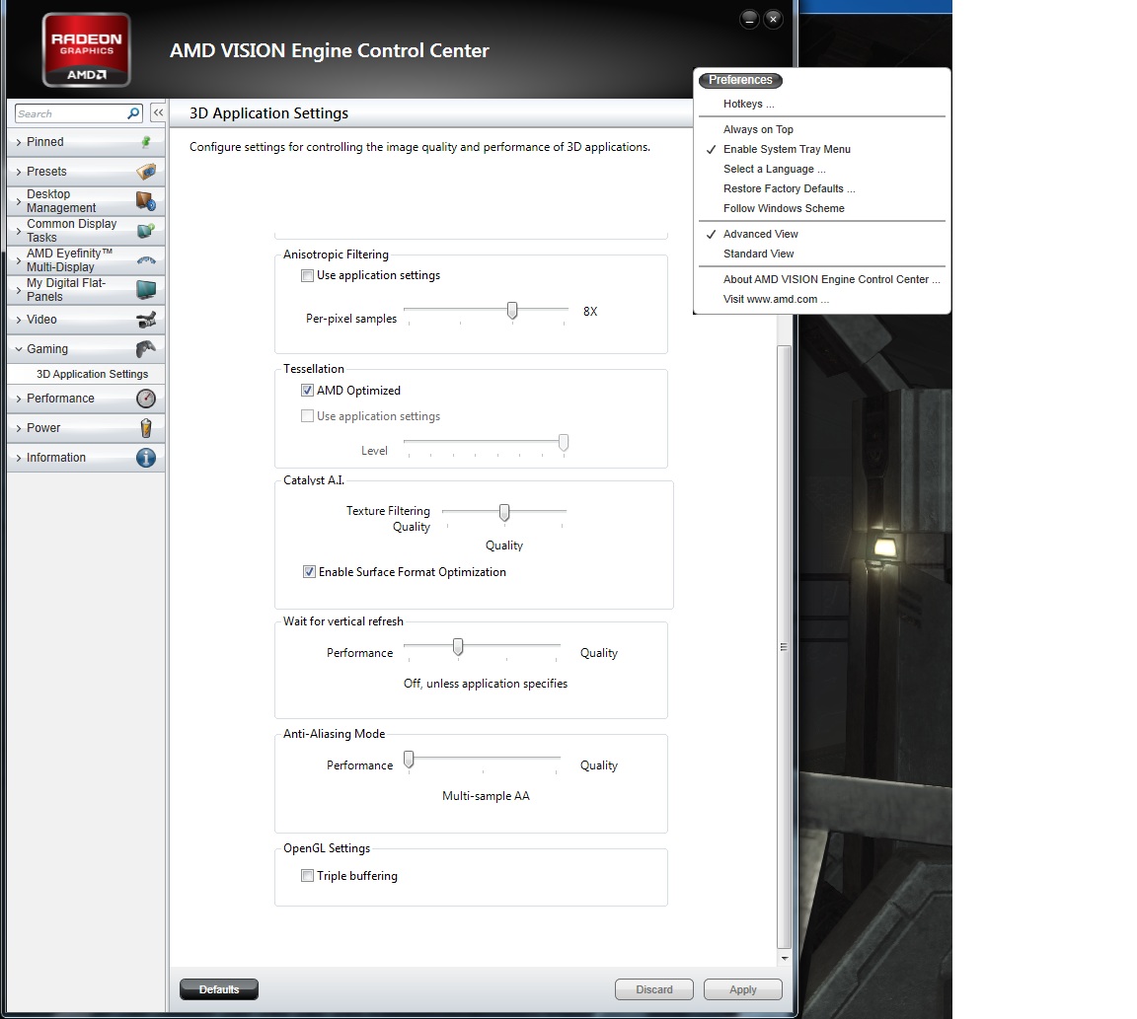Click the Discard button
Screen dimensions: 1137x1019
tap(654, 989)
